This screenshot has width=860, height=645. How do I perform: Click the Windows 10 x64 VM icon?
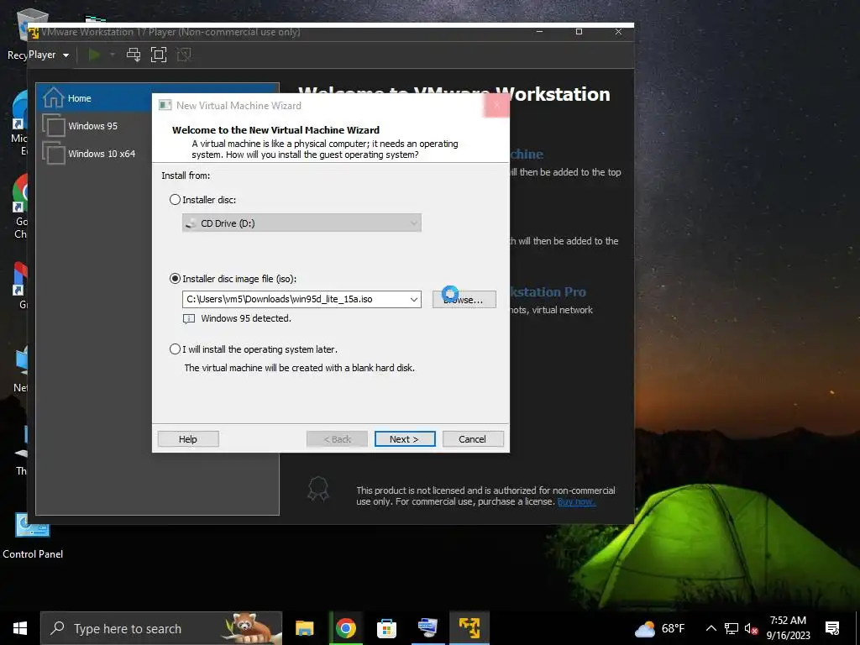coord(54,153)
